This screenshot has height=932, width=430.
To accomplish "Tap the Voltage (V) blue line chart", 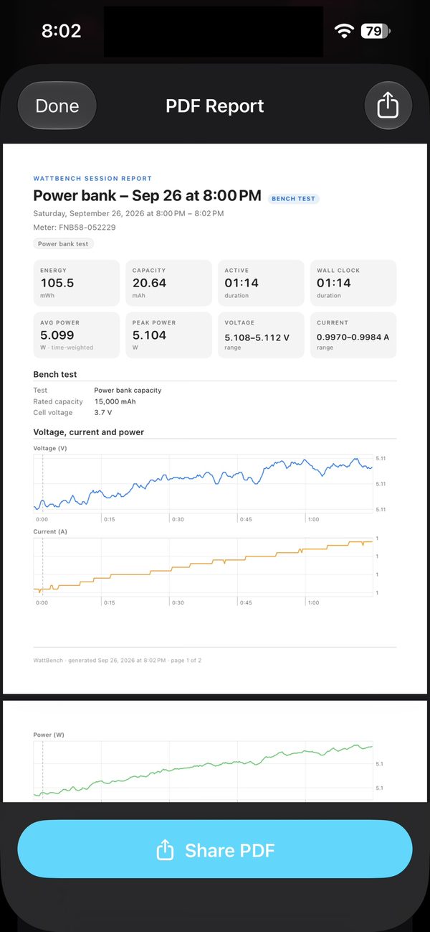I will click(204, 484).
